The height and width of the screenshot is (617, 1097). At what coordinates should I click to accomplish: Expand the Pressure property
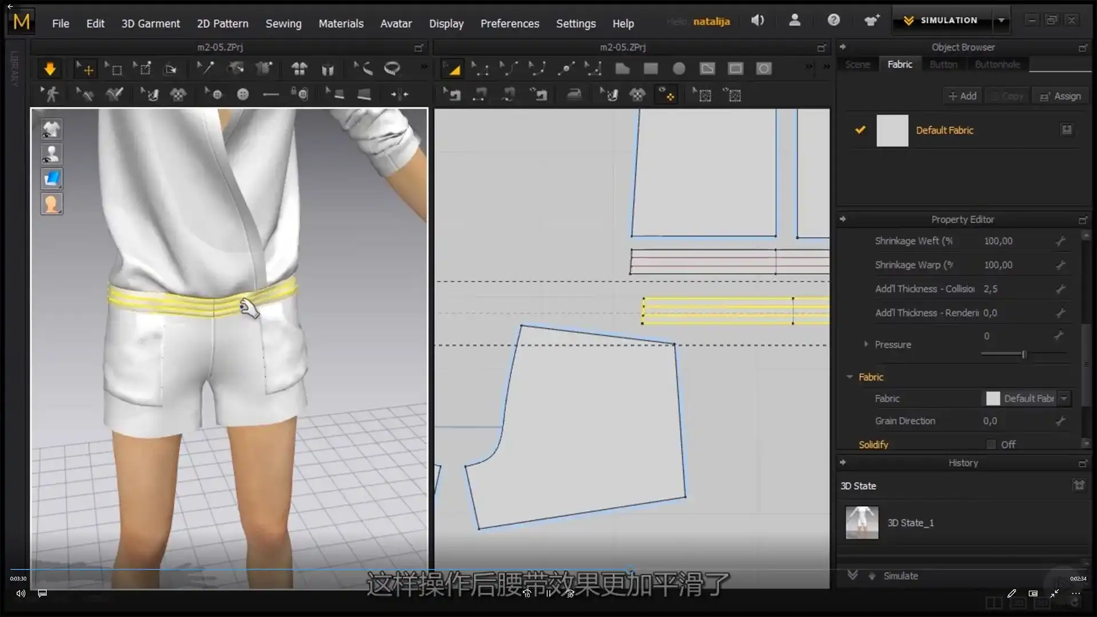pos(866,344)
